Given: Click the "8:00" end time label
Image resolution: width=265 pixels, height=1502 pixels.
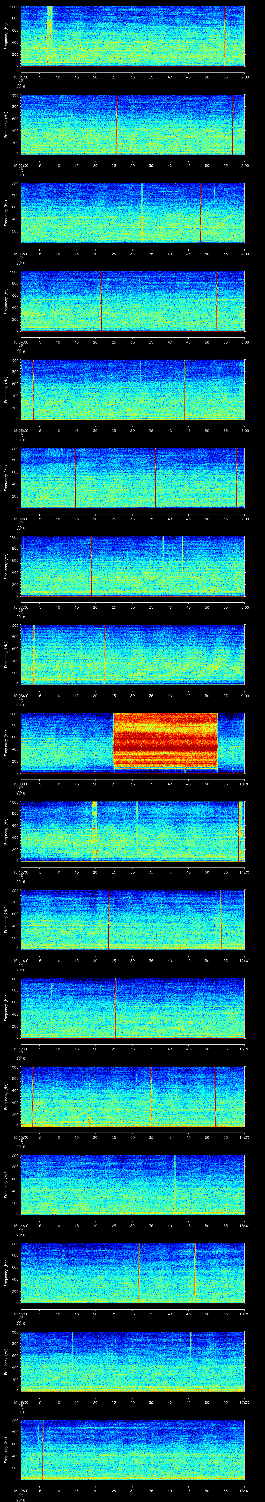Looking at the screenshot, I should click(245, 607).
